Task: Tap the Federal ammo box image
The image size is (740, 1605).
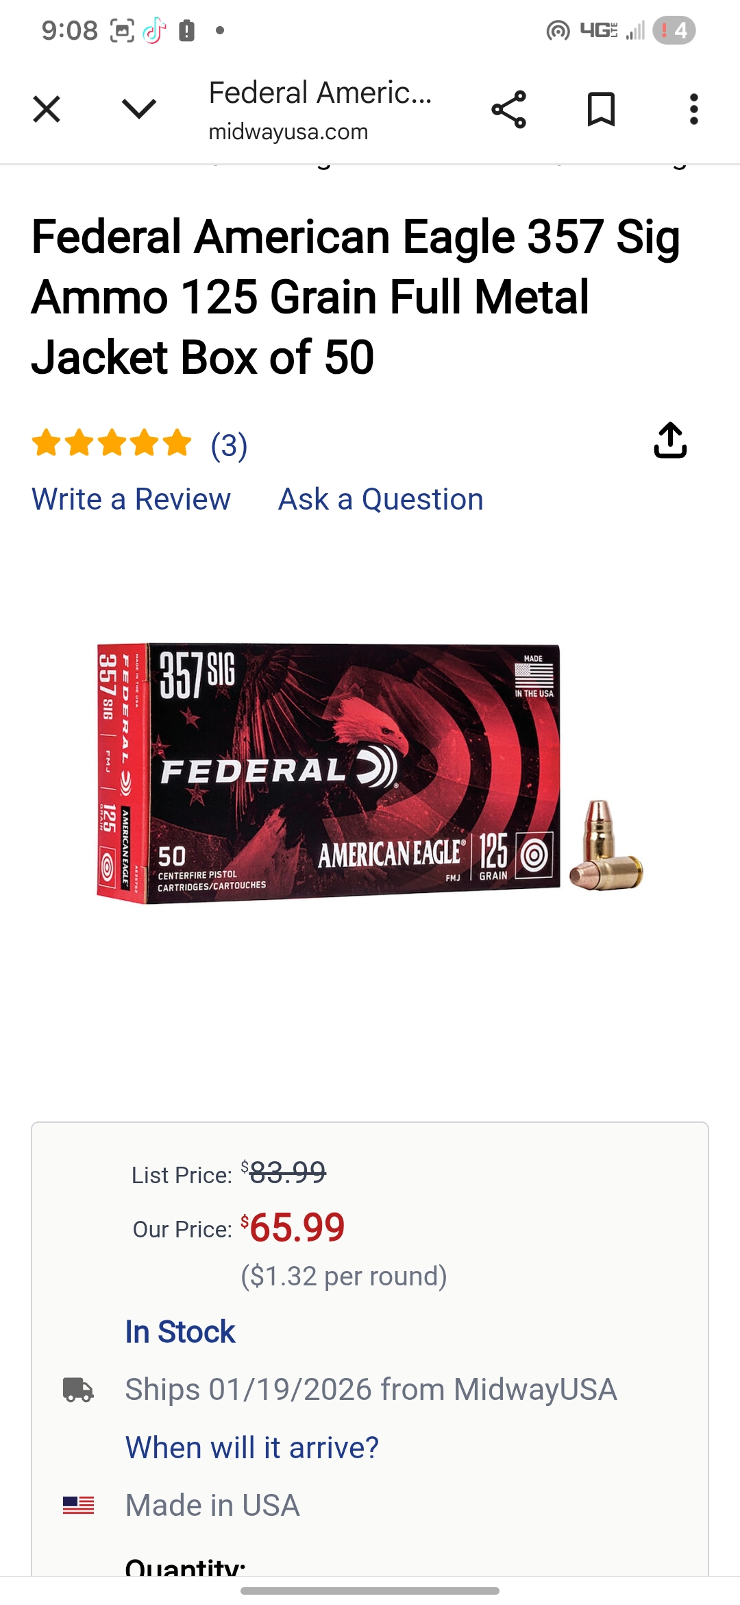Action: (x=328, y=772)
